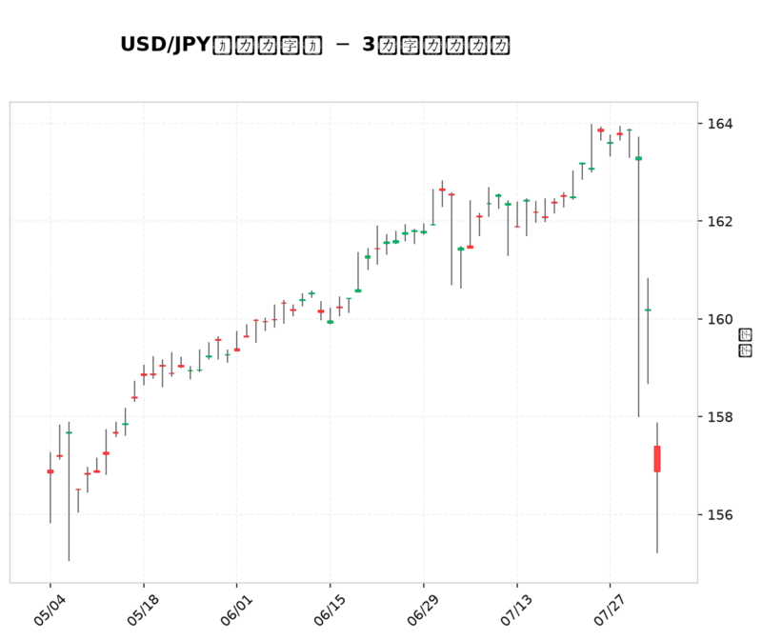Click the 158 price axis label

[720, 417]
